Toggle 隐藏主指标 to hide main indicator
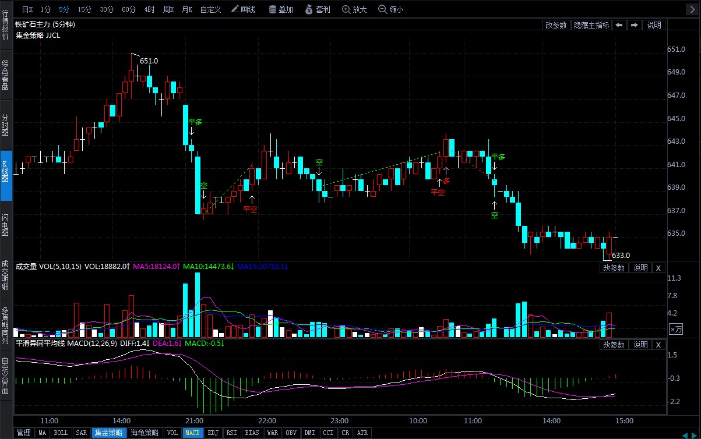Screen dimensions: 701x439 point(591,25)
